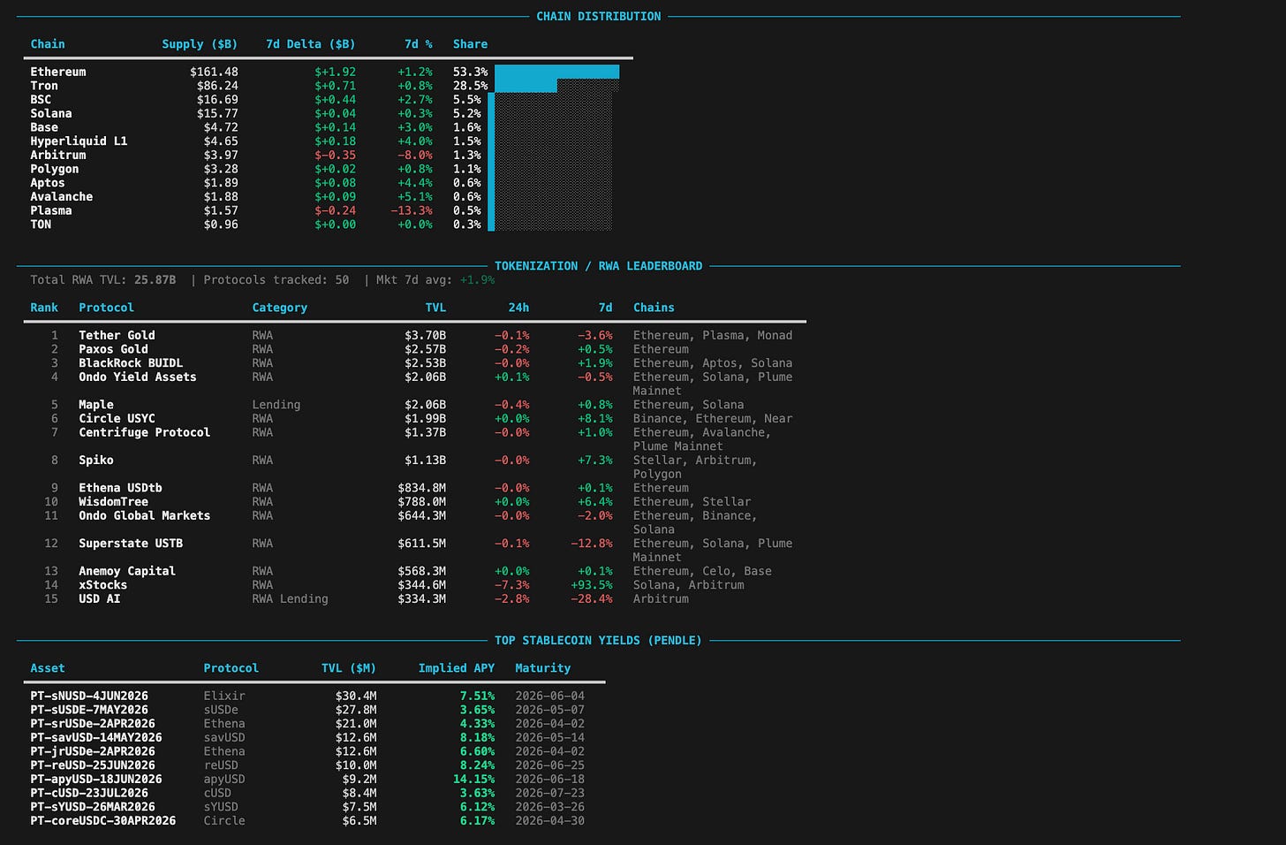The height and width of the screenshot is (845, 1286).
Task: Click Plasma's -13.3% weekly change
Action: (x=412, y=210)
